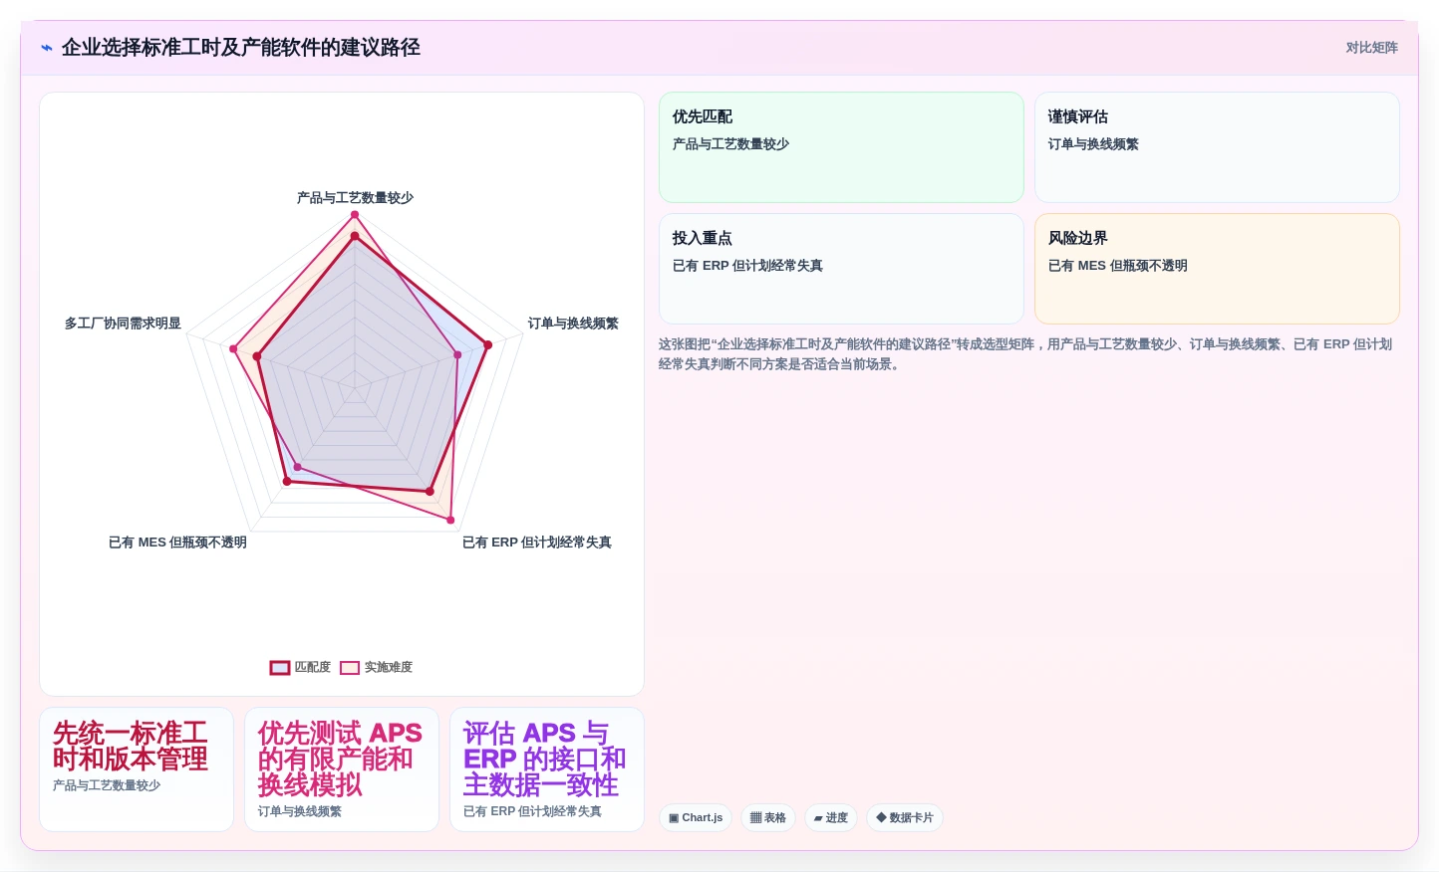Click 已有 ERP 但计划经常失真 text in 投入重点 card

[747, 266]
